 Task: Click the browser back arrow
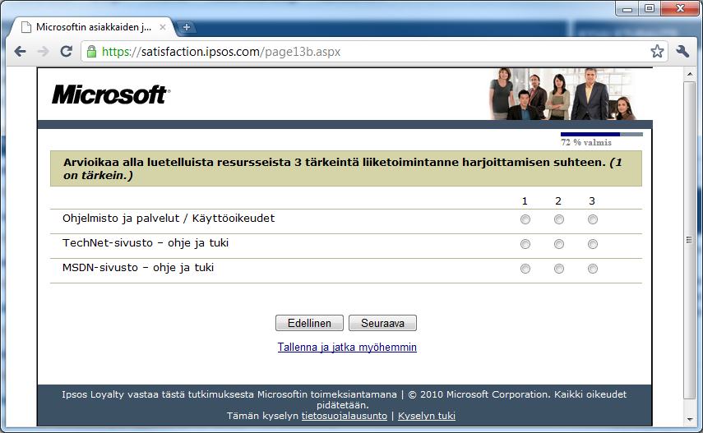tap(20, 52)
